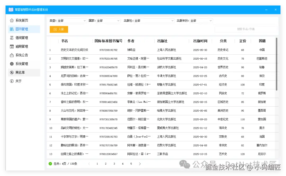Click ISBN 9787208192783
Image resolution: width=286 pixels, height=176 pixels.
coord(108,137)
